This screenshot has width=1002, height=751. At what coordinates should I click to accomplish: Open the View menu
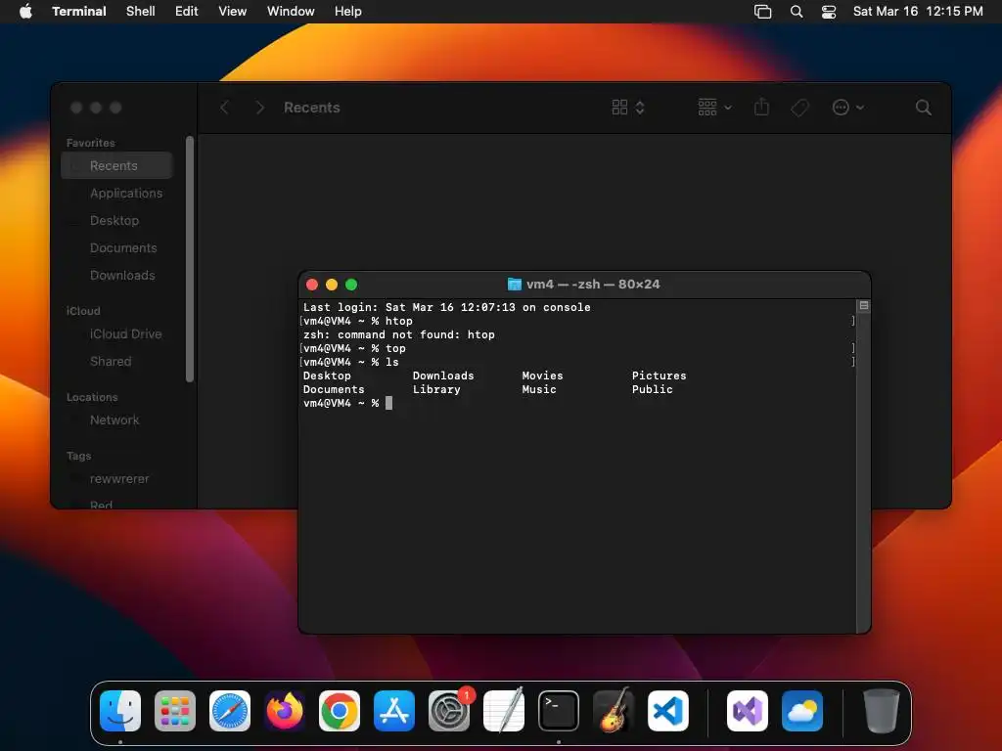tap(233, 12)
